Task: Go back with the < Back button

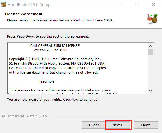Action: (x=93, y=125)
